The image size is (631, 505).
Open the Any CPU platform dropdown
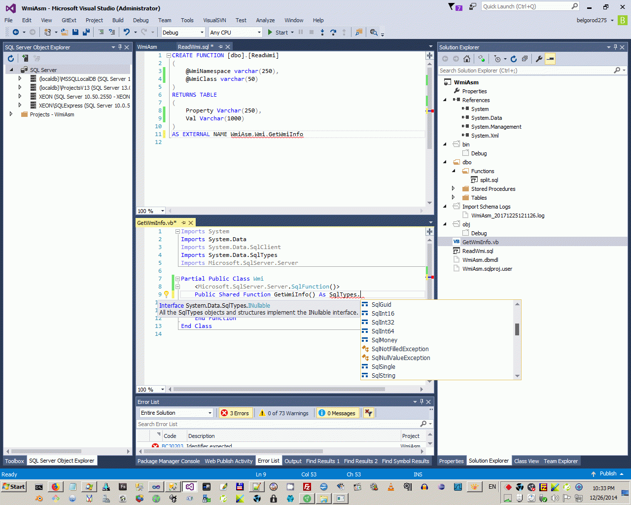click(x=235, y=33)
